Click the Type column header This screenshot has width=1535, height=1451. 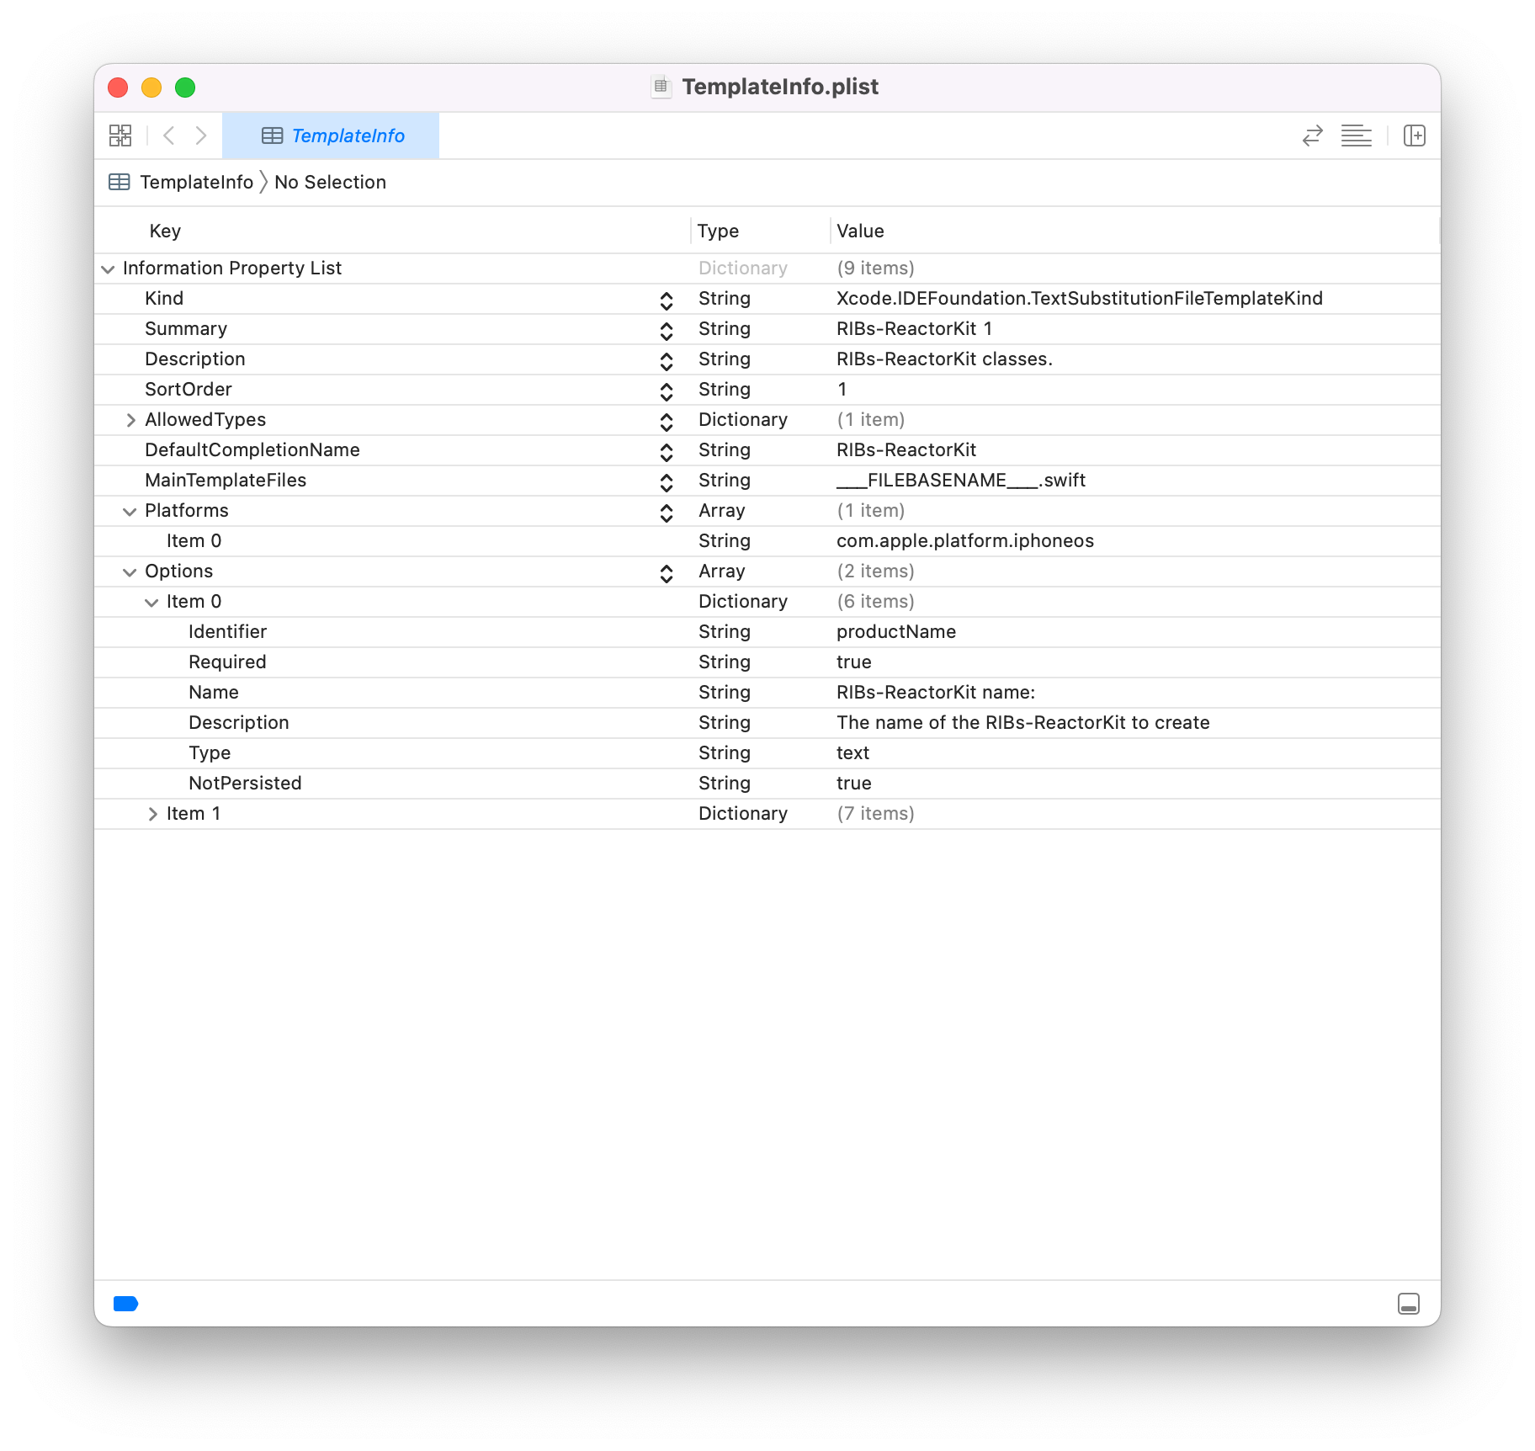point(718,231)
